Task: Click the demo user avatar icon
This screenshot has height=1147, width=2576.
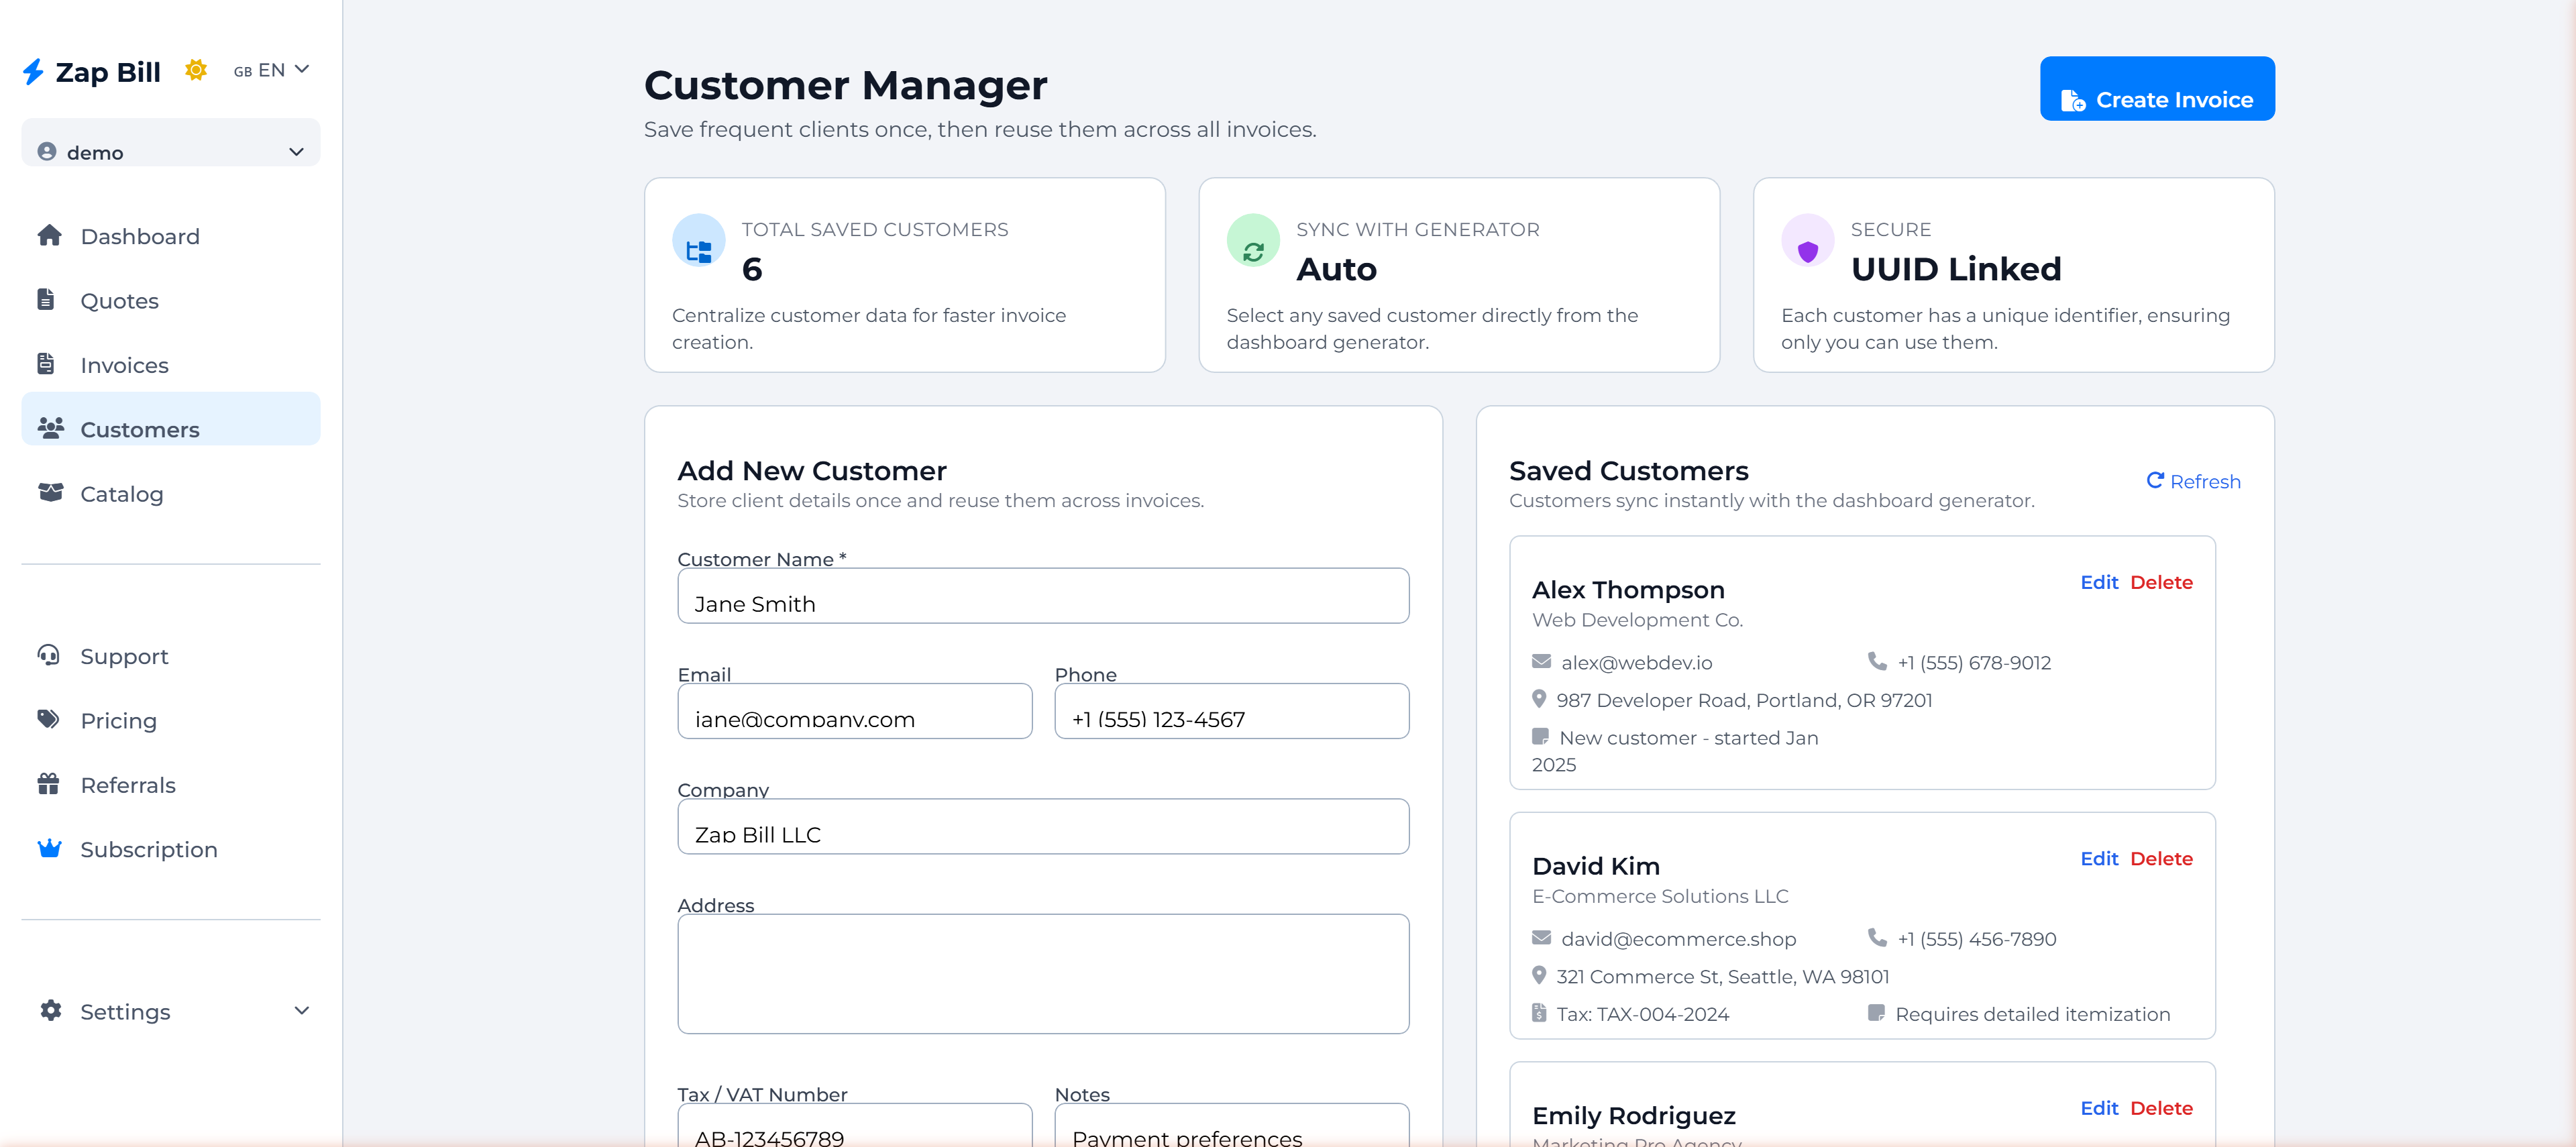Action: (x=47, y=152)
